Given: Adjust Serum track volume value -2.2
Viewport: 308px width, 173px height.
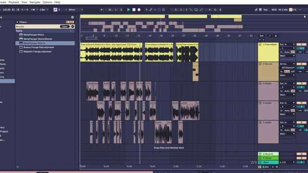Looking at the screenshot, I should point(301,68).
